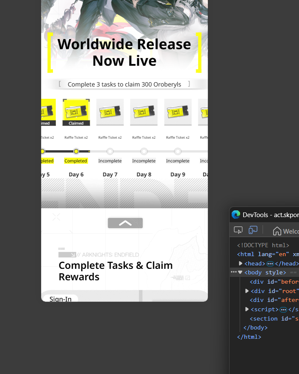Collapse the body element node
Image resolution: width=299 pixels, height=374 pixels.
[x=240, y=273]
